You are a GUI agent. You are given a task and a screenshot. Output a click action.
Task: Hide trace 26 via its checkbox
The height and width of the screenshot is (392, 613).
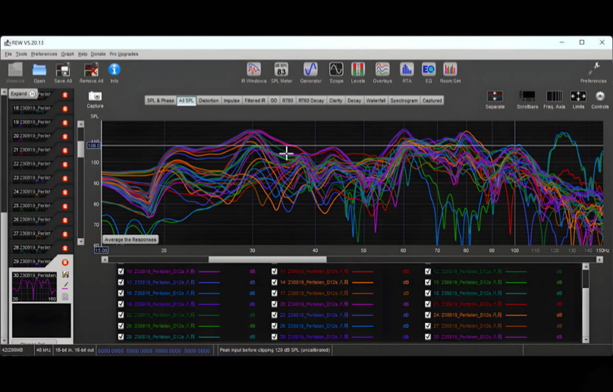pyautogui.click(x=275, y=326)
